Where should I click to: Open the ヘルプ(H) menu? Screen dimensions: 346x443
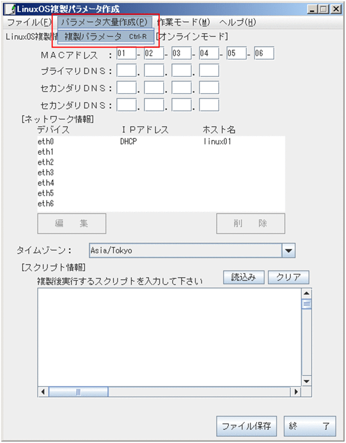(237, 22)
